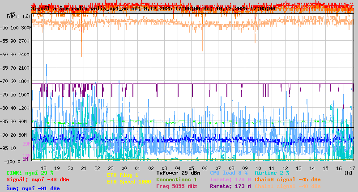Click hour 12 on the time axis
This screenshot has height=192, width=358.
[x=286, y=168]
